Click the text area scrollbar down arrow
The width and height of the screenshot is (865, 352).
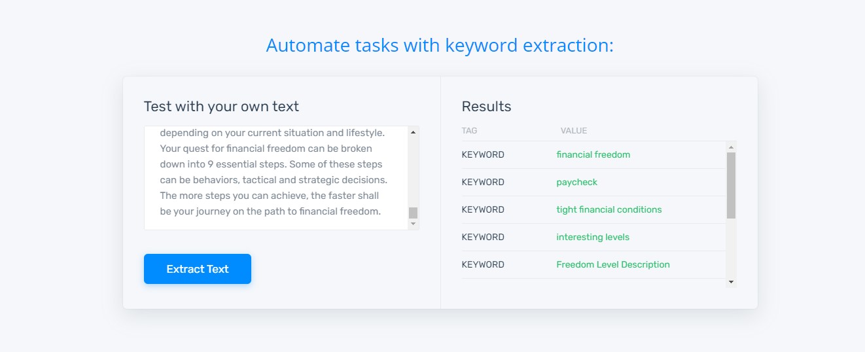tap(413, 224)
